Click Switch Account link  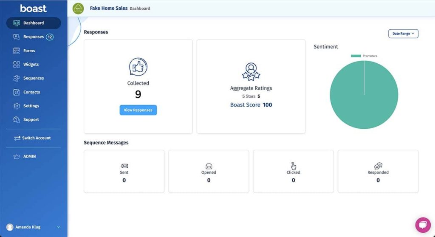(x=37, y=138)
